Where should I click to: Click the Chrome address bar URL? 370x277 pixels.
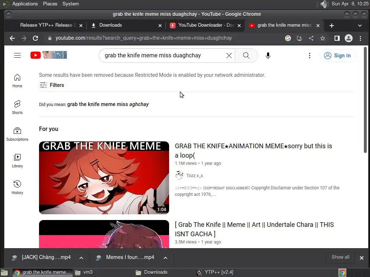(144, 38)
